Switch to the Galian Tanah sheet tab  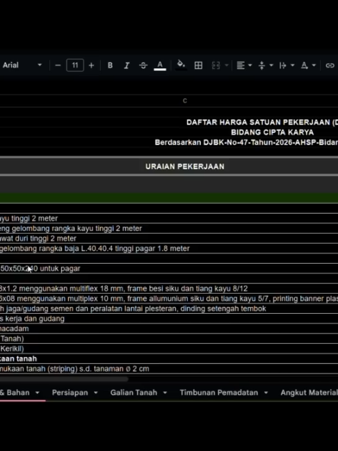pos(134,393)
